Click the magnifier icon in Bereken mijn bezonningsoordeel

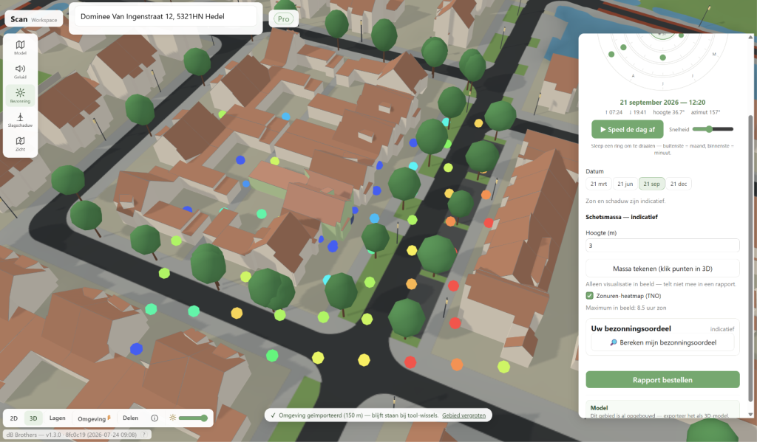pos(613,342)
